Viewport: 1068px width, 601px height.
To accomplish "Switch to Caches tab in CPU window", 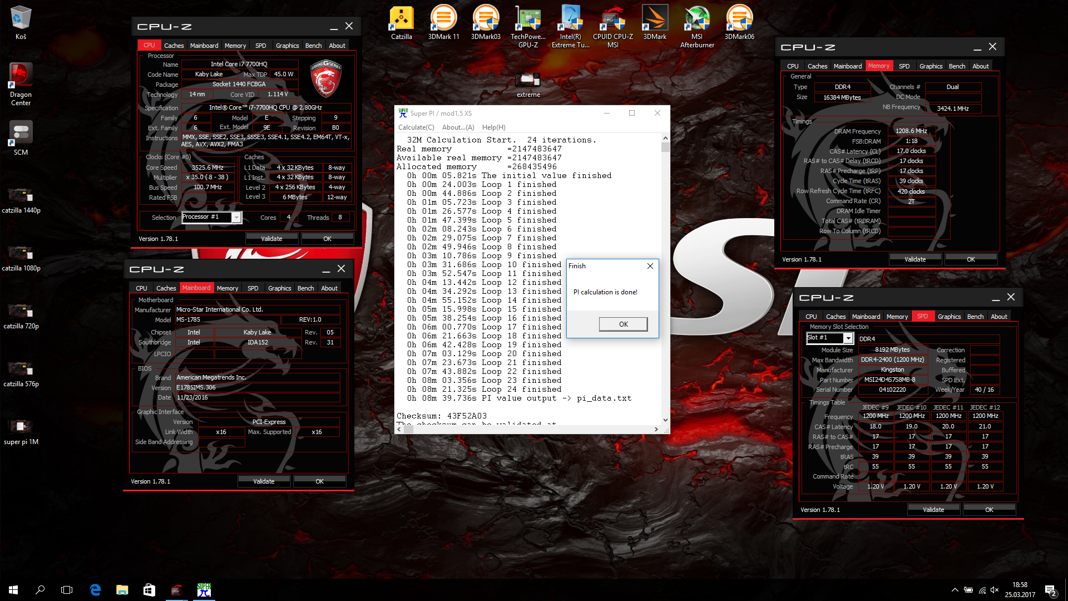I will tap(174, 46).
